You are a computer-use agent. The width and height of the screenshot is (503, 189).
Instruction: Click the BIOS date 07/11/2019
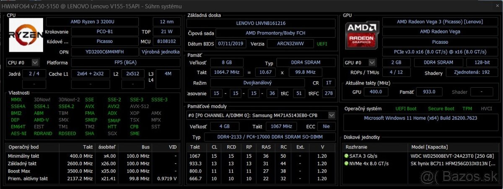231,44
